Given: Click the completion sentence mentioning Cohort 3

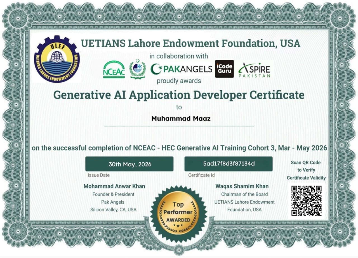Looking at the screenshot, I should click(x=179, y=148).
